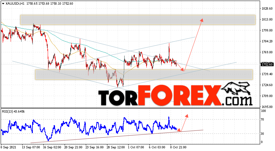275x151 pixels.
Task: Click the 1695.00 price axis label
Action: [x=267, y=107]
